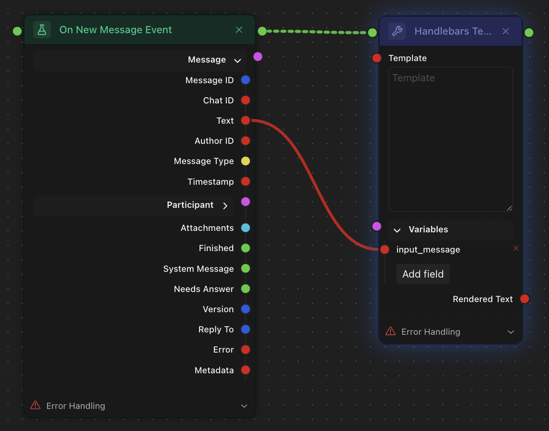549x431 pixels.
Task: Expand the Participant section
Action: point(225,206)
